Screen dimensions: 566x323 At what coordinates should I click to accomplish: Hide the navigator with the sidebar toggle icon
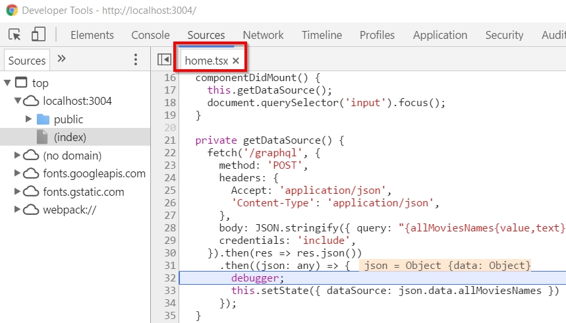click(x=164, y=60)
